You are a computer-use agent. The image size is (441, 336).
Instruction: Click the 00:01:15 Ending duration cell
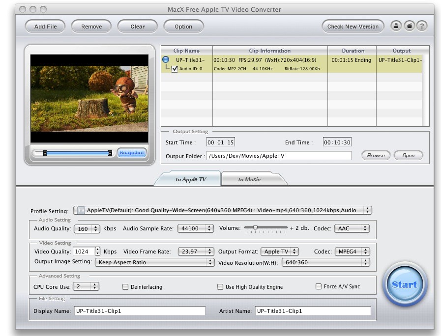pos(352,60)
